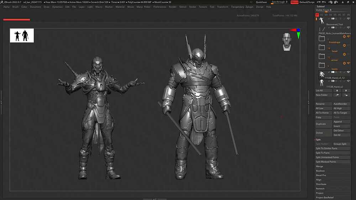Open the Material menu

click(x=120, y=7)
